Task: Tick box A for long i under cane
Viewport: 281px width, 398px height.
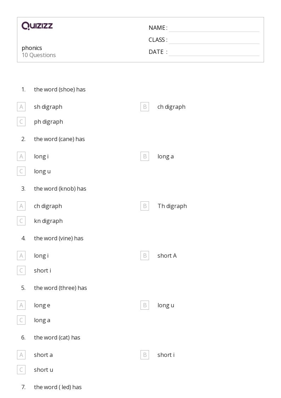Action: [x=21, y=156]
